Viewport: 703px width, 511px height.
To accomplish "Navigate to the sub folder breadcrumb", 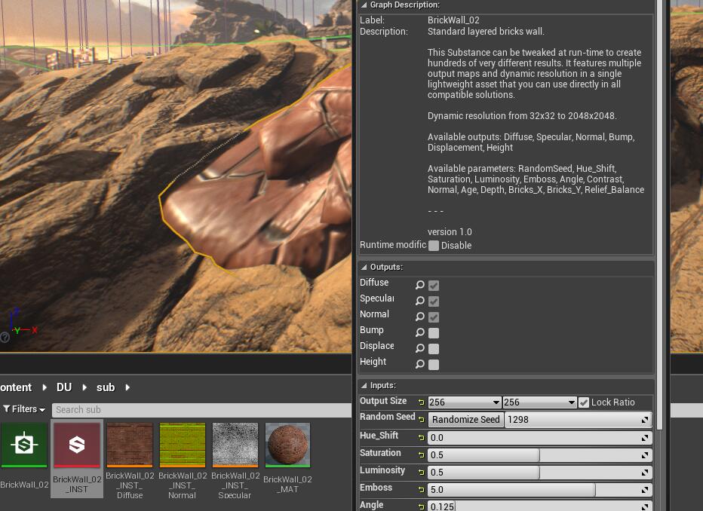I will point(106,387).
